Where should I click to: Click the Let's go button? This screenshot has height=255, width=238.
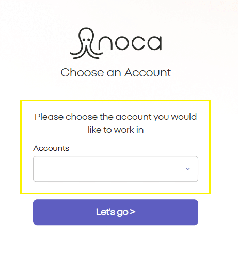pyautogui.click(x=116, y=212)
